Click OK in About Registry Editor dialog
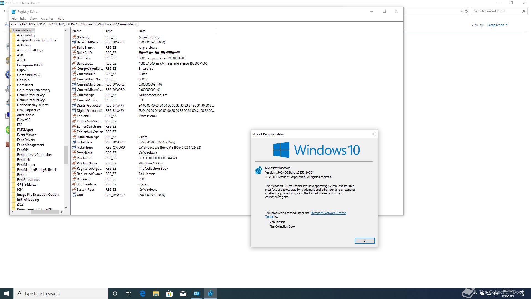This screenshot has height=299, width=531. [x=365, y=241]
